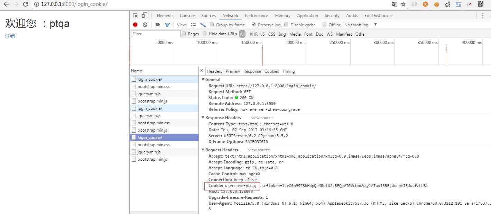This screenshot has height=214, width=491.
Task: Select the first bootstrap.min.css request
Action: tap(164, 87)
